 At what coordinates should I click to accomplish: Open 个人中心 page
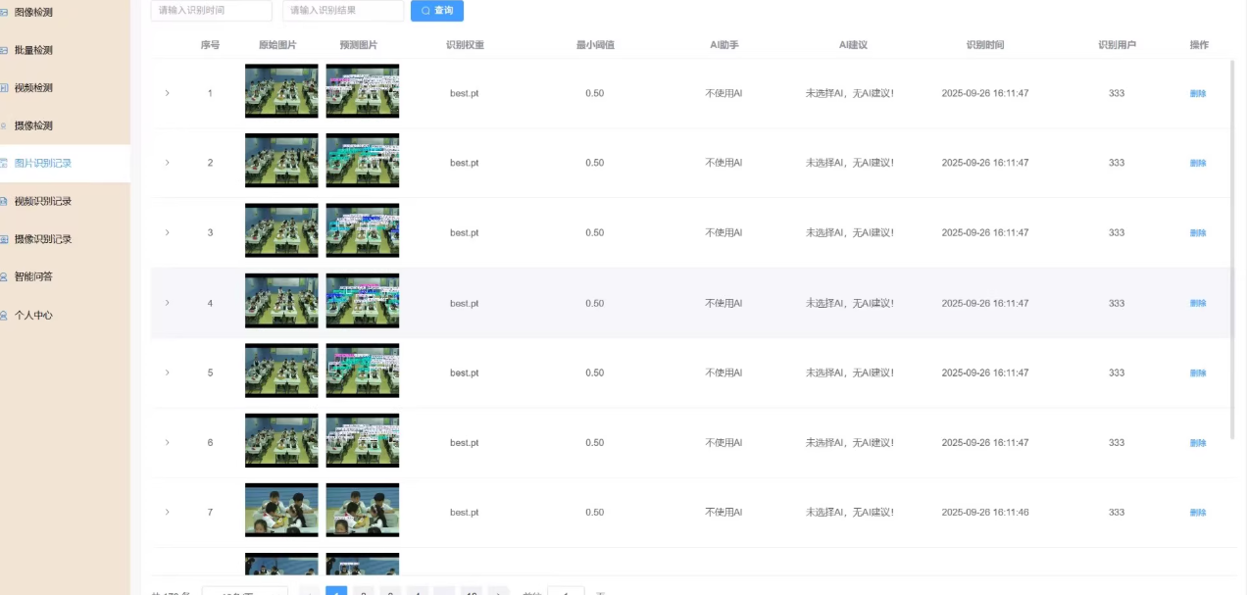pos(33,316)
